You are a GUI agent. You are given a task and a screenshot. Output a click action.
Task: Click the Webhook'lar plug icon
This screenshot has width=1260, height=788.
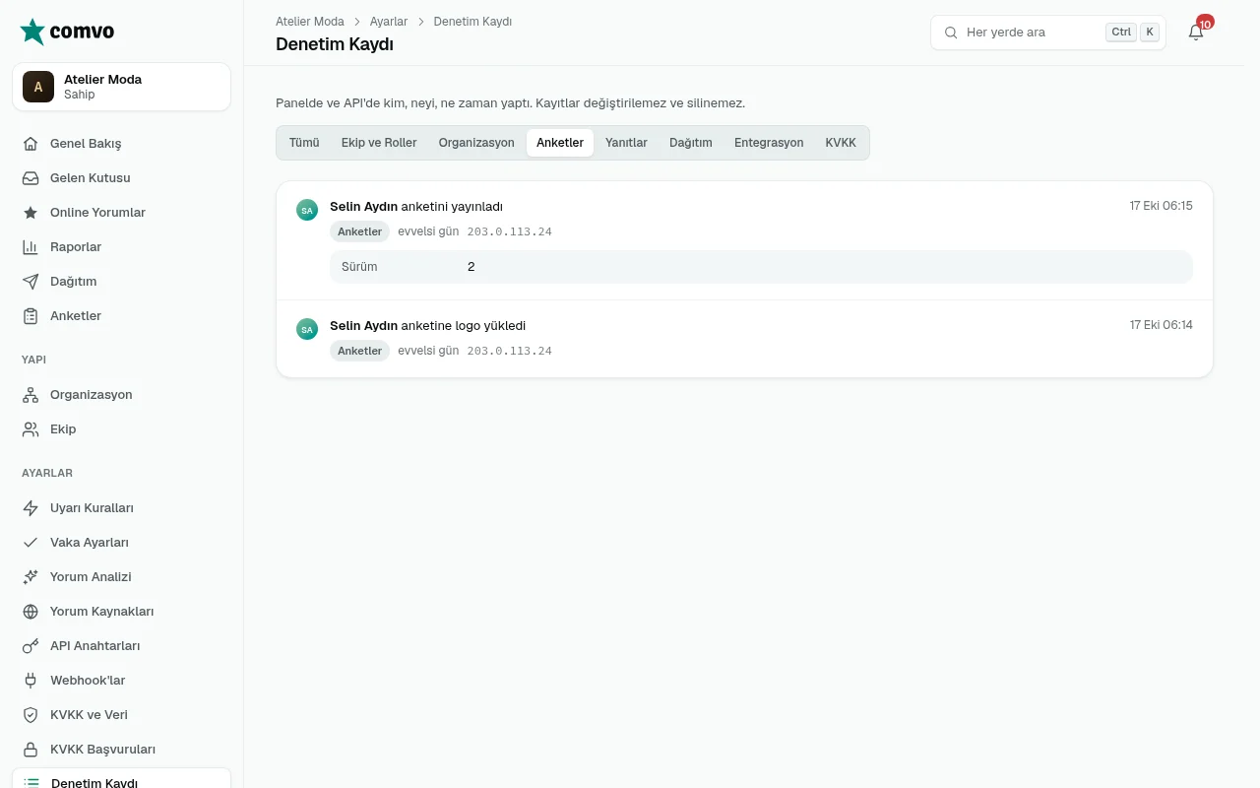31,681
